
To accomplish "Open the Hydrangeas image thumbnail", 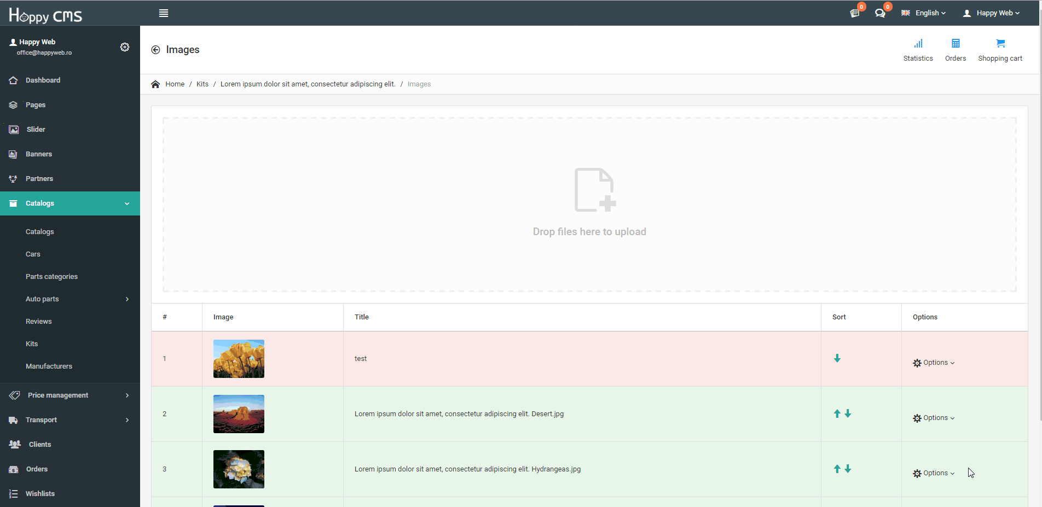I will coord(239,469).
